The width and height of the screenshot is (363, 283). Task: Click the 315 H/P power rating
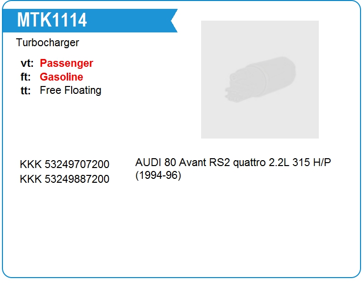coord(311,163)
